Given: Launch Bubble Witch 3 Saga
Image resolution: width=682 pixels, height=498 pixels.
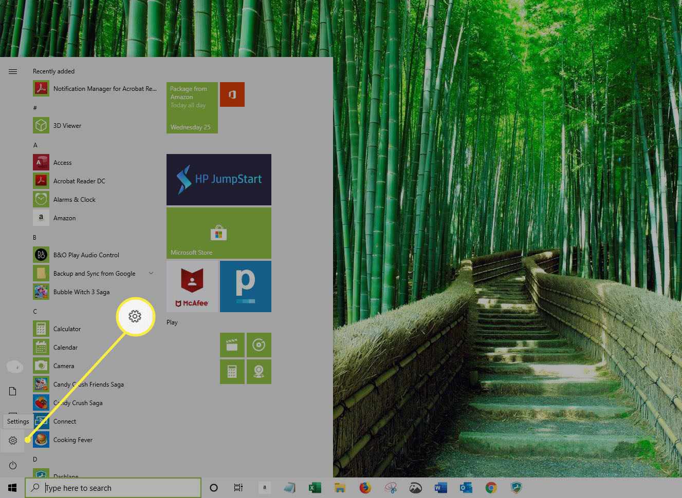Looking at the screenshot, I should coord(95,292).
